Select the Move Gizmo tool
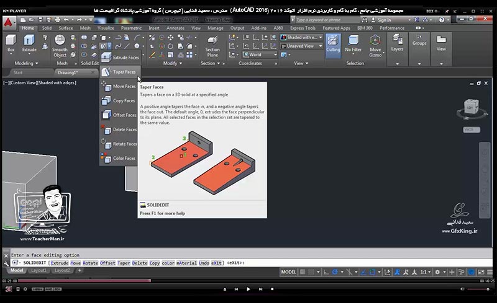The image size is (497, 303). (375, 46)
